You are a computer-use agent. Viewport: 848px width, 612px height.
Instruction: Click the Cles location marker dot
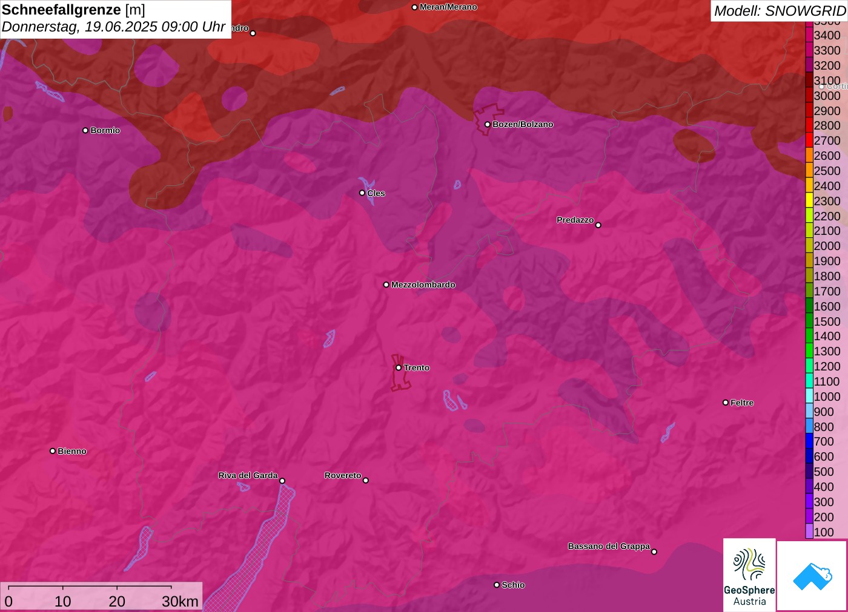click(362, 193)
